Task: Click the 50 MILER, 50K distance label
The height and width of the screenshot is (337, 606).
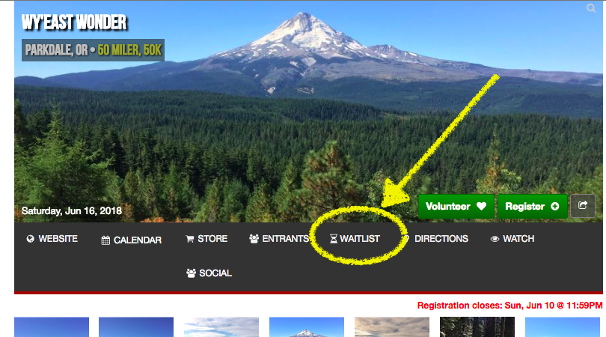Action: 129,50
